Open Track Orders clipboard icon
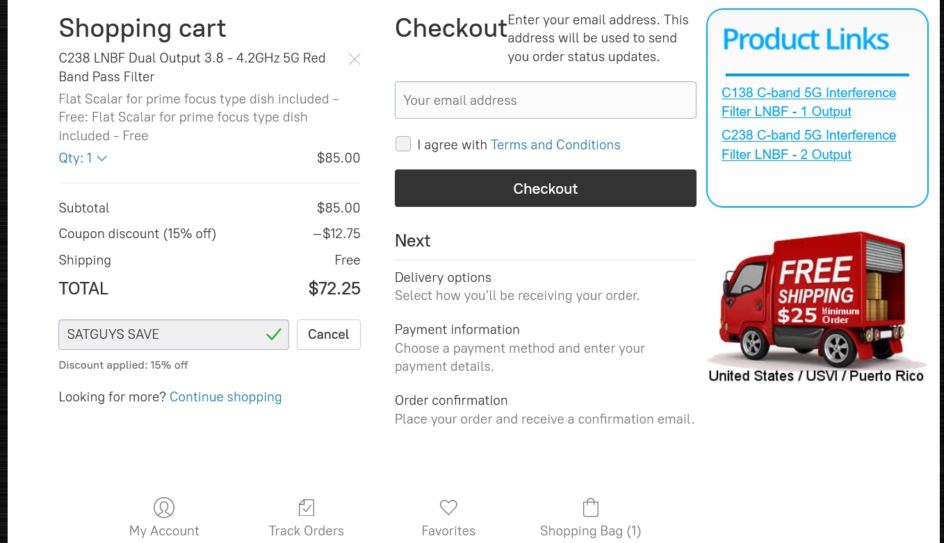 point(307,508)
